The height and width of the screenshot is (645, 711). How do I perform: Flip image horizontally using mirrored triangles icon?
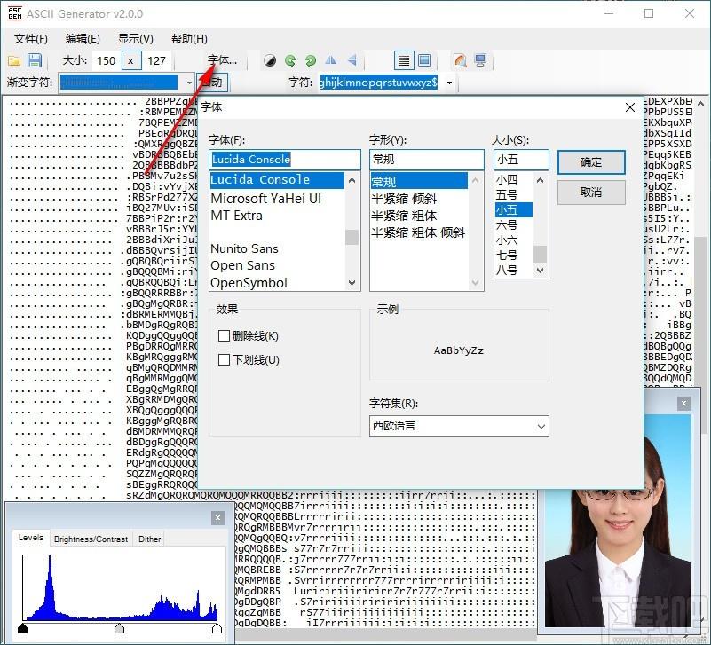[x=331, y=60]
